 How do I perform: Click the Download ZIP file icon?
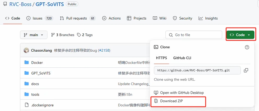(x=156, y=101)
